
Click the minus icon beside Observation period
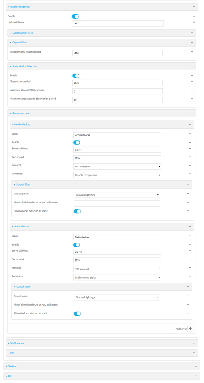point(192,81)
